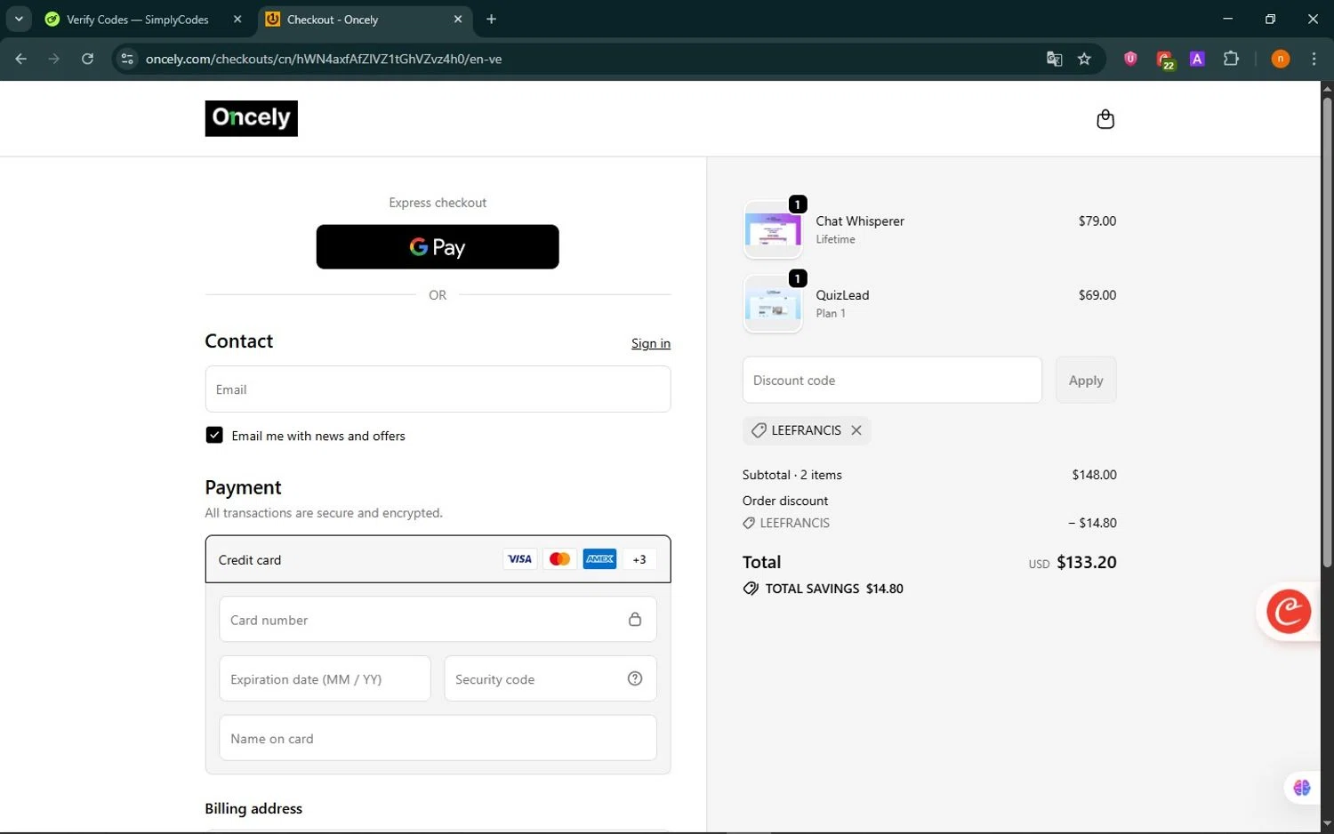Click the Subtotal $148.00 value
The height and width of the screenshot is (834, 1334).
click(x=1094, y=475)
